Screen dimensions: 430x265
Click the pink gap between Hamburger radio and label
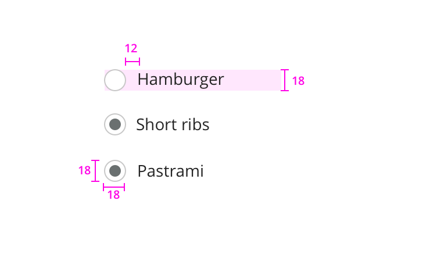point(131,80)
